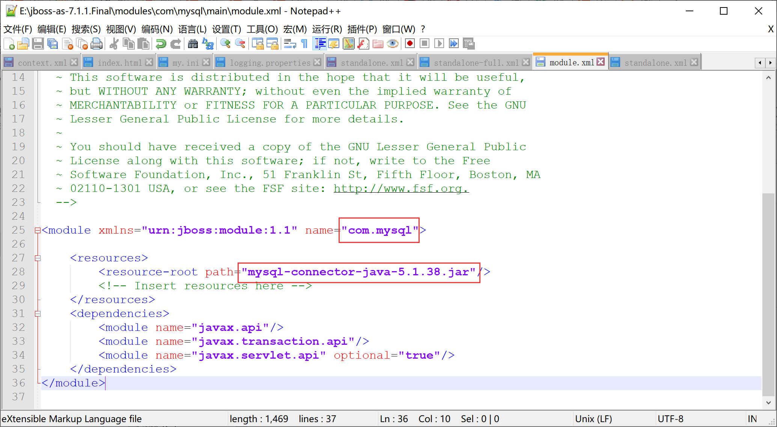The width and height of the screenshot is (777, 427).
Task: Click the Save All toolbar icon
Action: click(x=53, y=44)
